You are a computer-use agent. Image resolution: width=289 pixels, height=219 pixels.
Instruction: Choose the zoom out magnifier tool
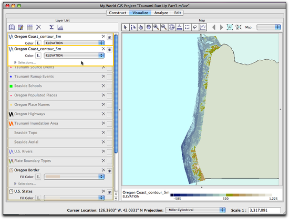point(164,27)
